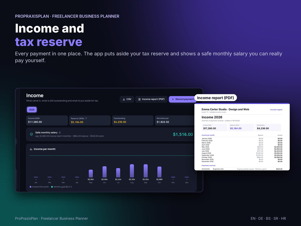
Task: Click the purple $5,184.00 reserve in the PDF
Action: (x=236, y=128)
